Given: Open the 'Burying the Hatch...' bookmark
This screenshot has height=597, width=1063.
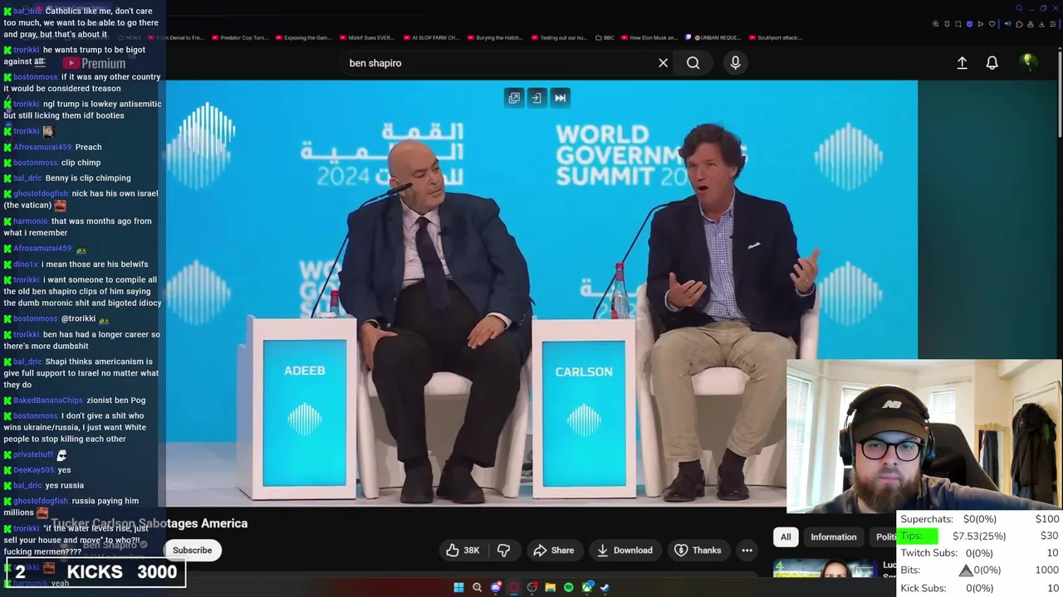Looking at the screenshot, I should coord(496,37).
